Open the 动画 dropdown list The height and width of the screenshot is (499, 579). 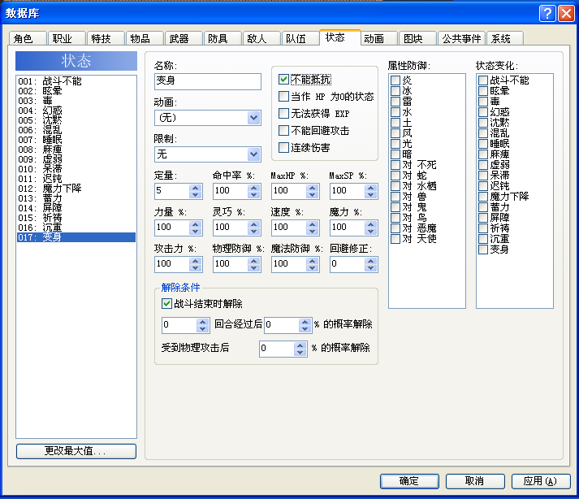(253, 118)
